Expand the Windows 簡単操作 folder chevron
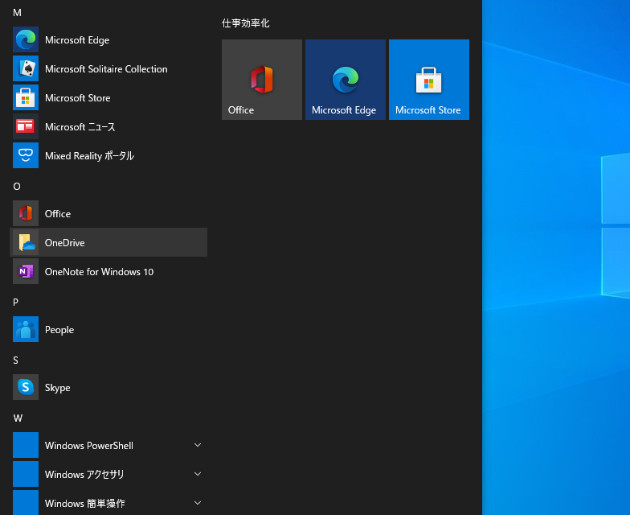 coord(198,503)
